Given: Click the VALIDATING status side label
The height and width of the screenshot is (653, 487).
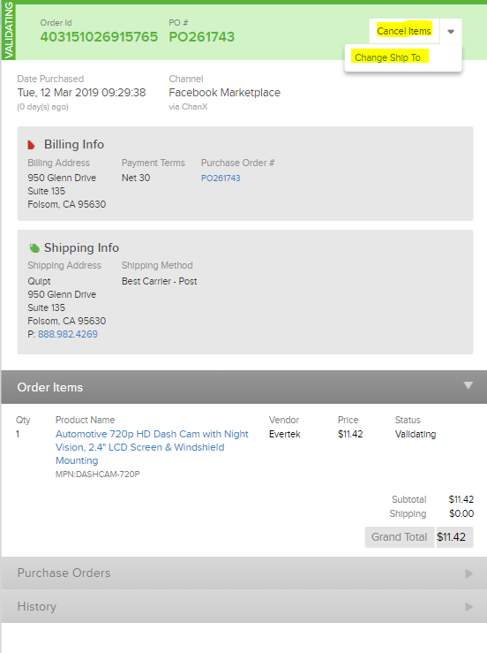Looking at the screenshot, I should click(8, 30).
